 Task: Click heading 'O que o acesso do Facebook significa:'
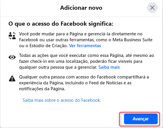point(61,24)
